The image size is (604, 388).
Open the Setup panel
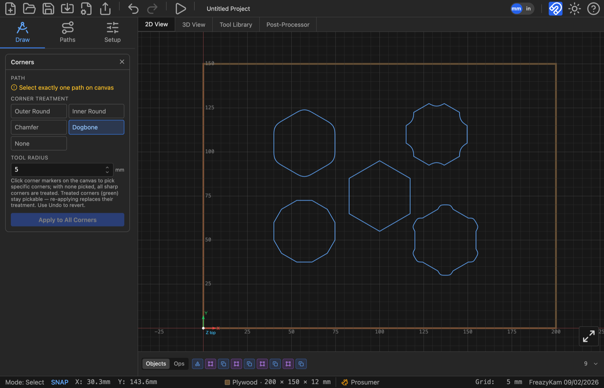(112, 32)
